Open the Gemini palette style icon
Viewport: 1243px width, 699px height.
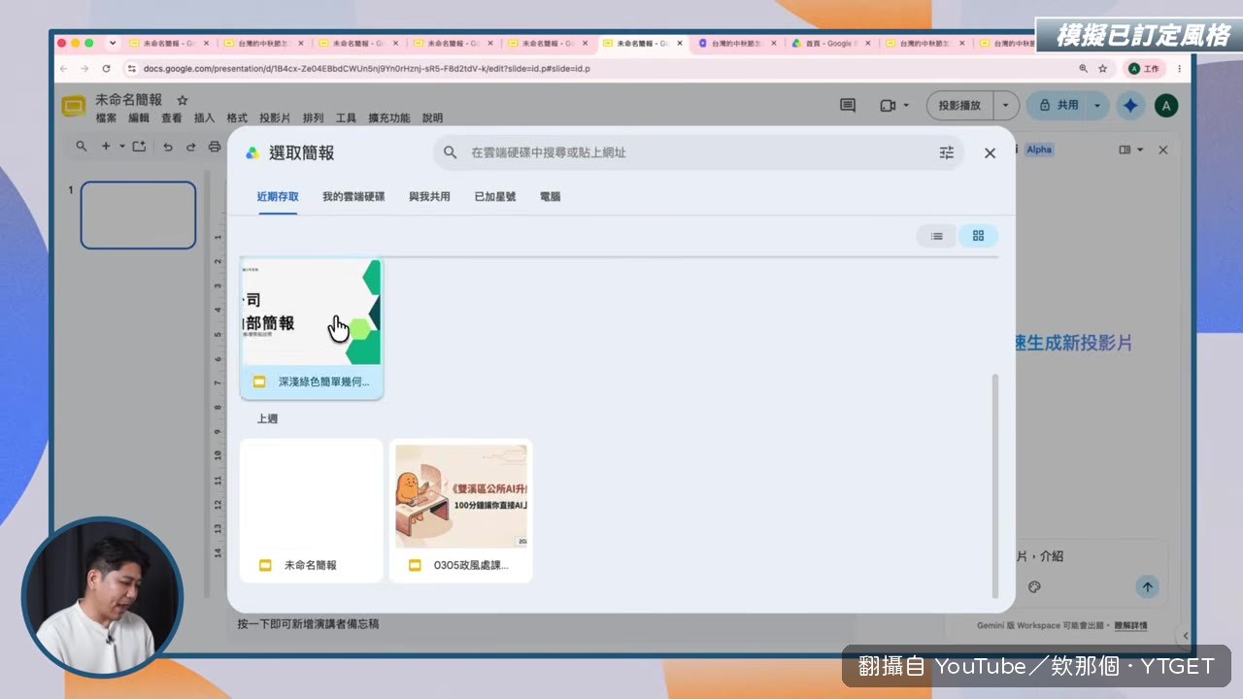pyautogui.click(x=1034, y=586)
